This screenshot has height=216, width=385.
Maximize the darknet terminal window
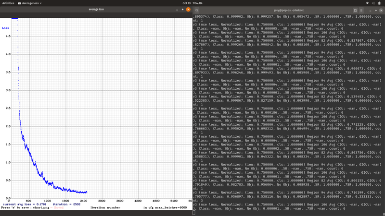pos(376,10)
